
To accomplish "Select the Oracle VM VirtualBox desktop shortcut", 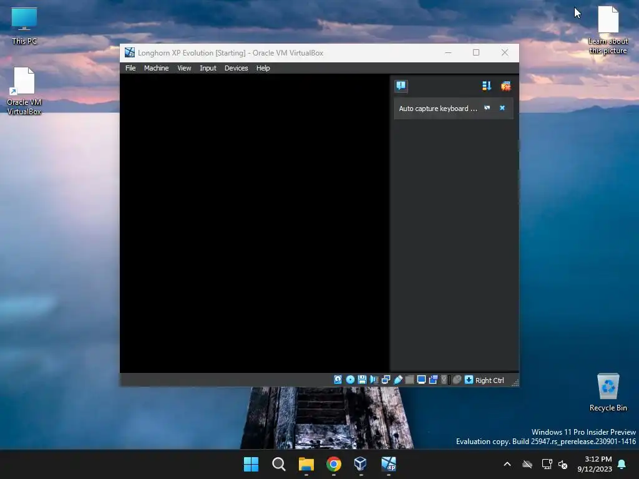I will (x=24, y=91).
